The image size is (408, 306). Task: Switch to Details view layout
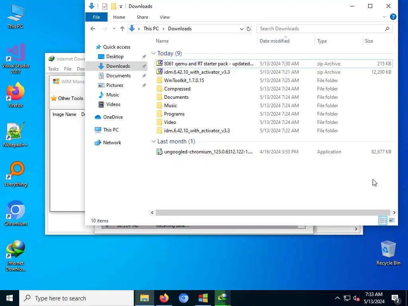[383, 220]
